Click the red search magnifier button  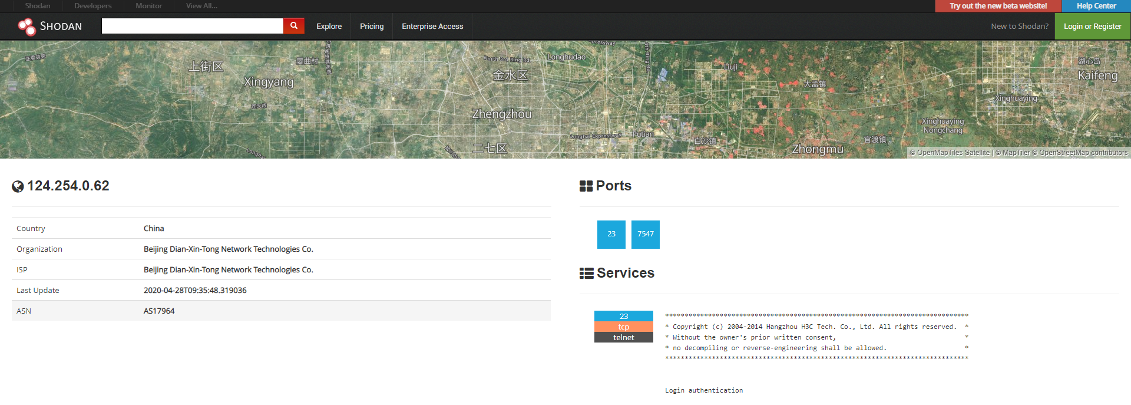[x=294, y=26]
